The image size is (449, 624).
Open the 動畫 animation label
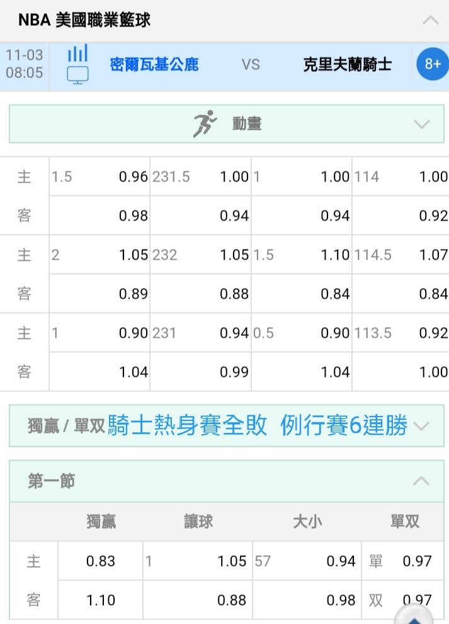(247, 124)
